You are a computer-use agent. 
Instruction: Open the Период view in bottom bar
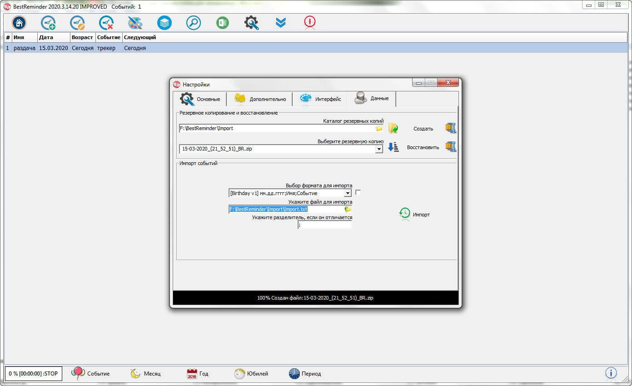pyautogui.click(x=305, y=373)
